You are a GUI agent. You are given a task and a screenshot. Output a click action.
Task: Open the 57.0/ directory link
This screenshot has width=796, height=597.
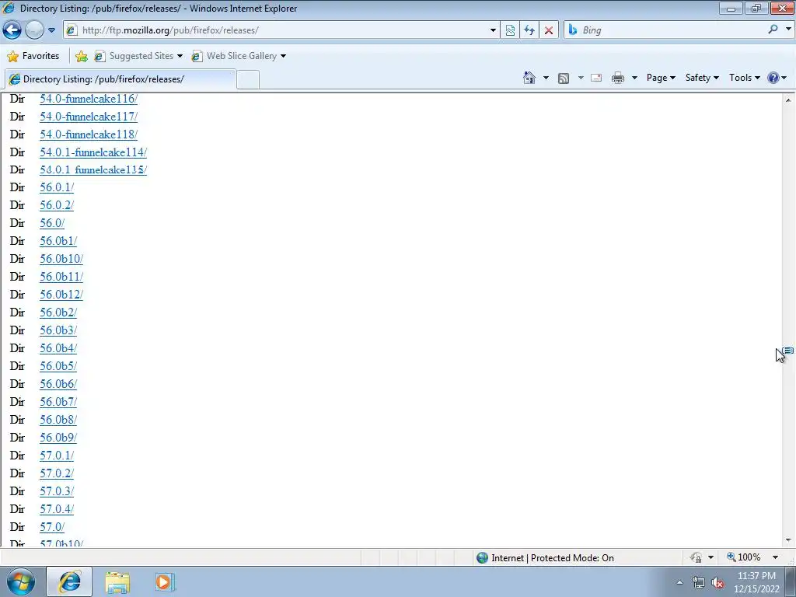pyautogui.click(x=52, y=527)
